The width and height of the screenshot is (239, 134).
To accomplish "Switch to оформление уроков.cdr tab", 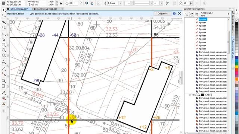I will (x=44, y=9).
